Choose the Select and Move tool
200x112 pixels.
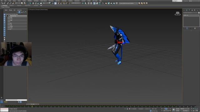(x=33, y=3)
